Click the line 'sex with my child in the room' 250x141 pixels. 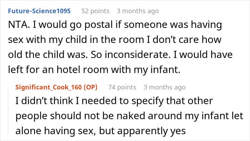click(76, 40)
